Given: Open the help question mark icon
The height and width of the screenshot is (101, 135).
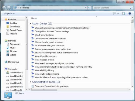Looking at the screenshot, I should (130, 13).
